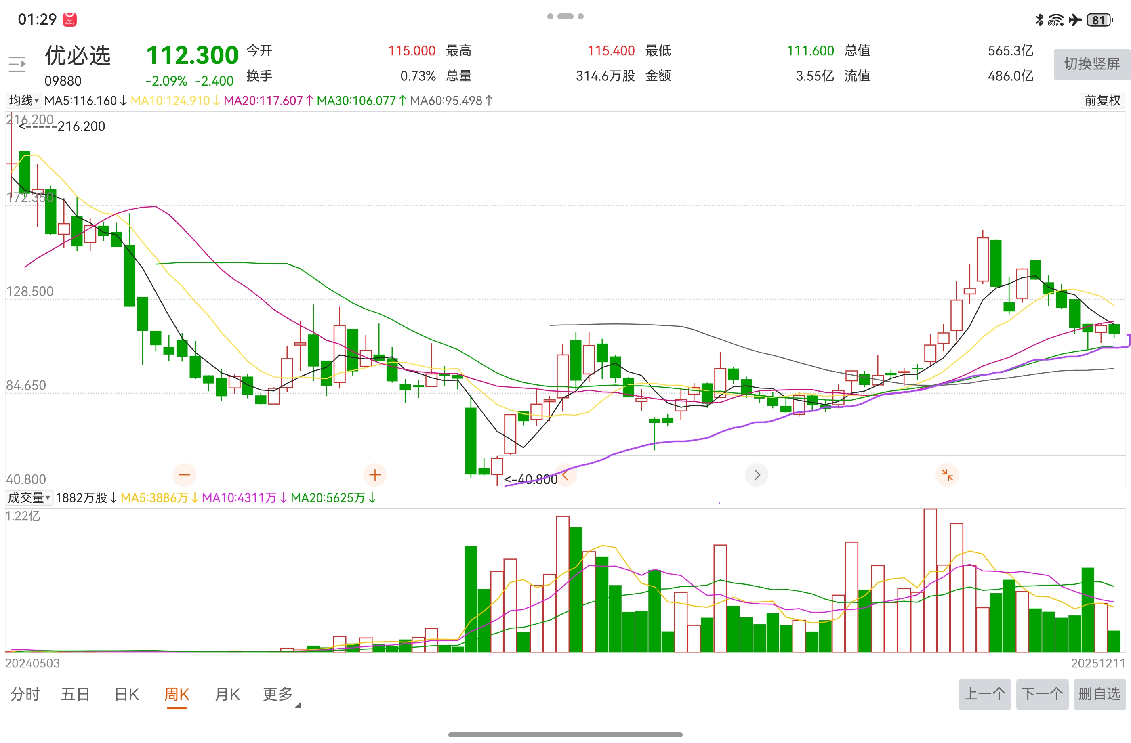Switch to 月K chart tab
The image size is (1131, 743).
click(x=227, y=694)
